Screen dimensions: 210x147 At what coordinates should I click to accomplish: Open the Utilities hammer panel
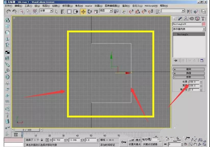(203, 19)
